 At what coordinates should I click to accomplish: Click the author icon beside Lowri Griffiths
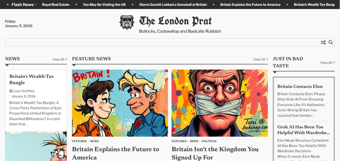11,91
